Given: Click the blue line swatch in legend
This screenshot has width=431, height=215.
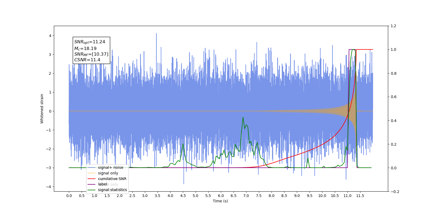Looking at the screenshot, I should coord(92,167).
